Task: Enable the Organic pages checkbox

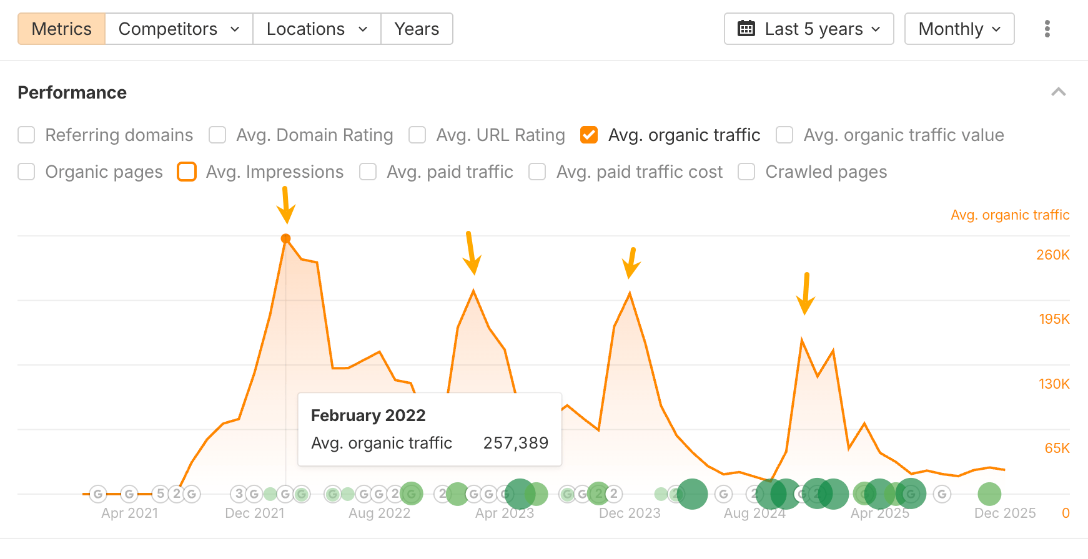Action: 26,172
